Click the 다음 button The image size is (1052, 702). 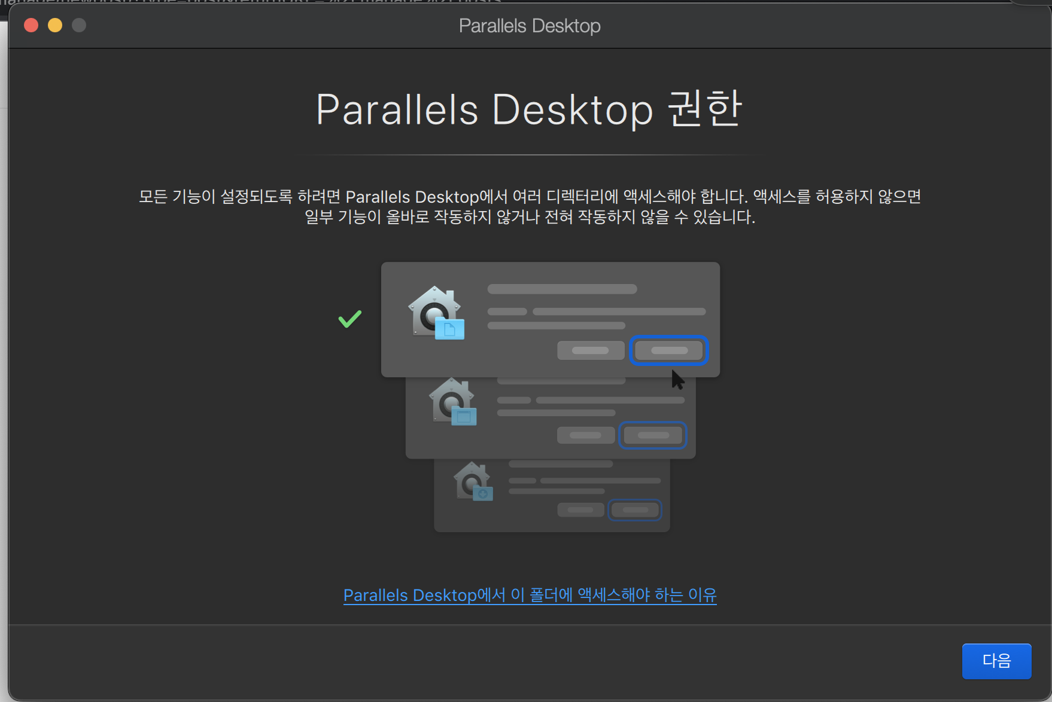(x=996, y=661)
